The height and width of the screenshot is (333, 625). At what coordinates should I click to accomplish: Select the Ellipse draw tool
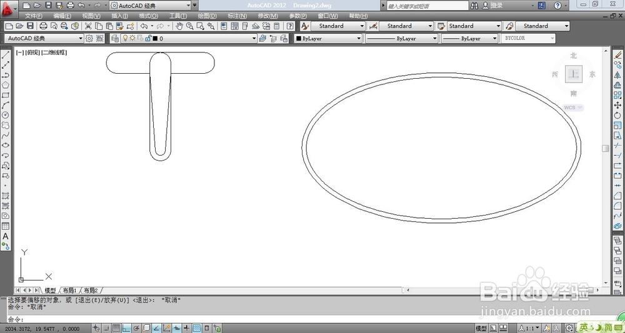click(6, 146)
